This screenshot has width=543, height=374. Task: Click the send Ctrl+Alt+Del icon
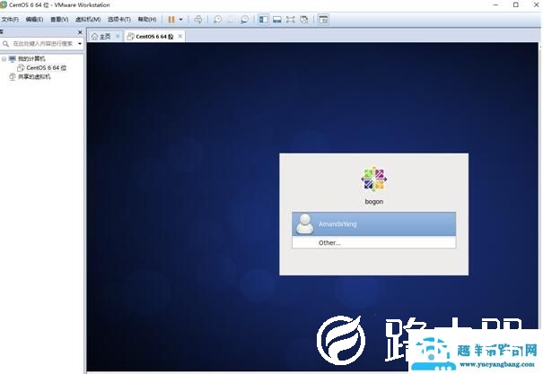(198, 19)
